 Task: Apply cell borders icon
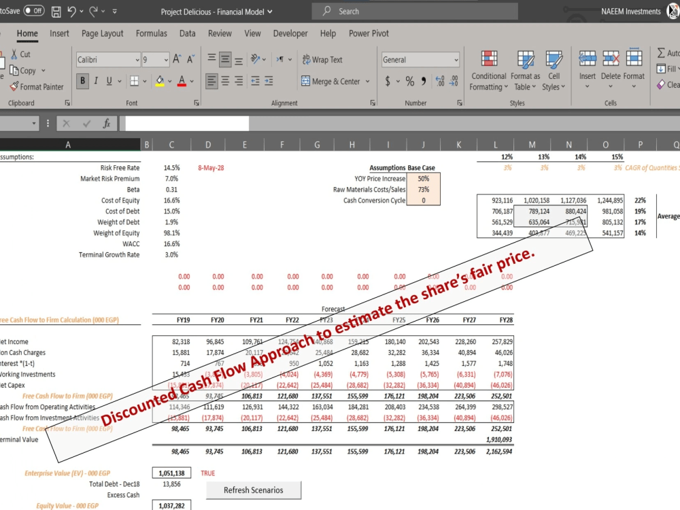[135, 81]
